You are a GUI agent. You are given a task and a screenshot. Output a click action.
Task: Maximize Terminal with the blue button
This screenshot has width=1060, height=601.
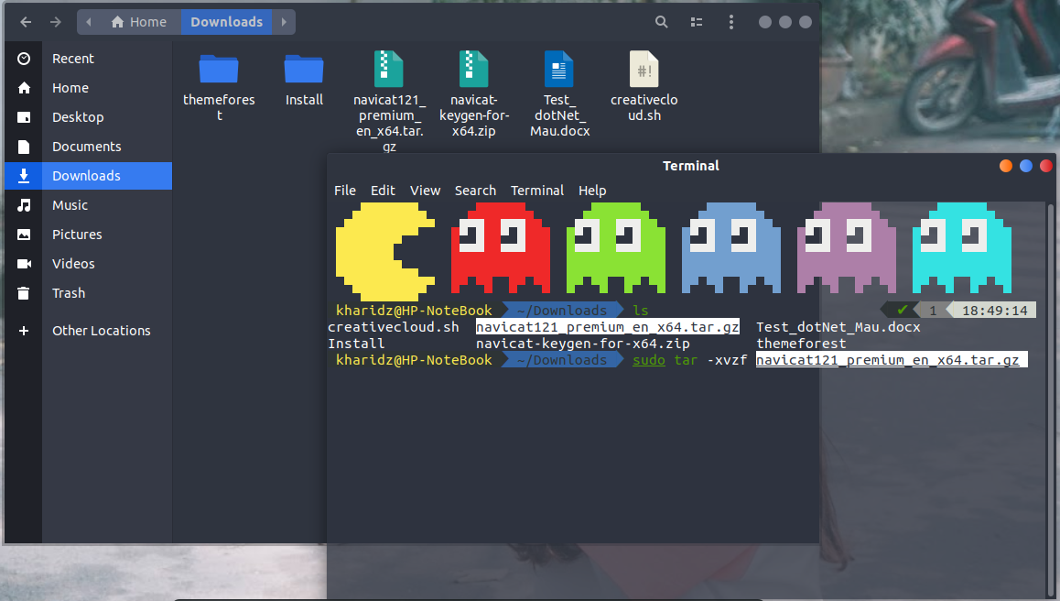(x=1026, y=167)
